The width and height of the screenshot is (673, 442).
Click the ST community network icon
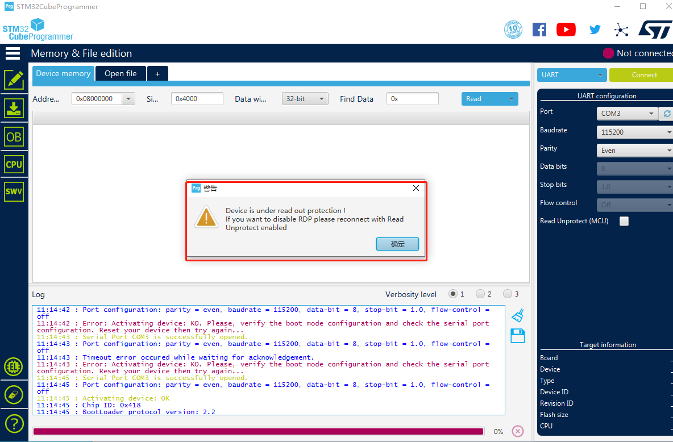coord(621,30)
